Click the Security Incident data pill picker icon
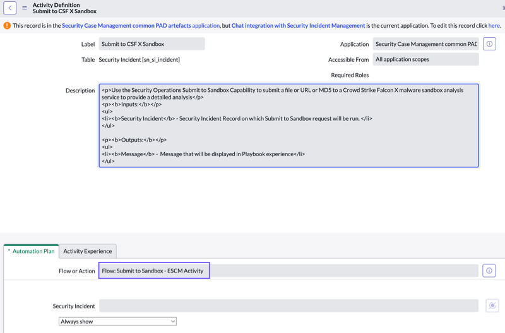Image resolution: width=505 pixels, height=333 pixels. [492, 306]
